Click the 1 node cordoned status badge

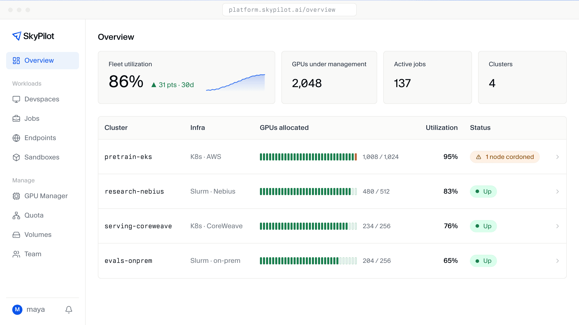point(505,157)
